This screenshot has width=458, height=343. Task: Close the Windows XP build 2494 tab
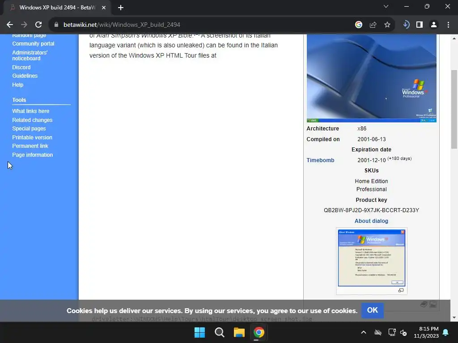point(104,8)
